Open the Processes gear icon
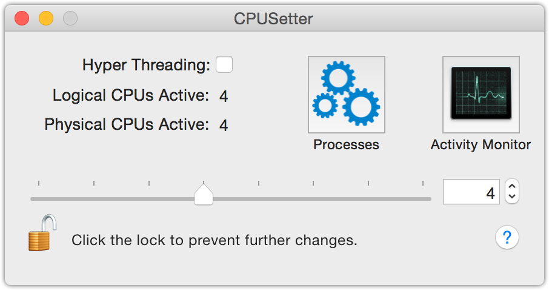 346,95
